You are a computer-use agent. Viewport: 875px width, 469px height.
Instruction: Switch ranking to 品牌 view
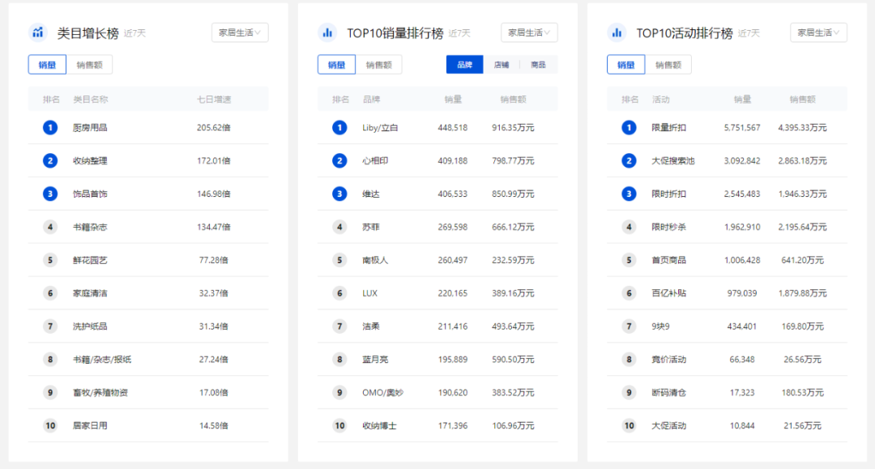point(464,65)
